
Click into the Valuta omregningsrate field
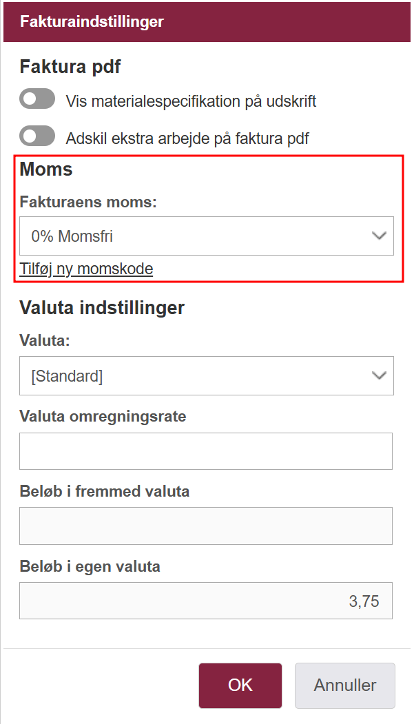(x=206, y=451)
